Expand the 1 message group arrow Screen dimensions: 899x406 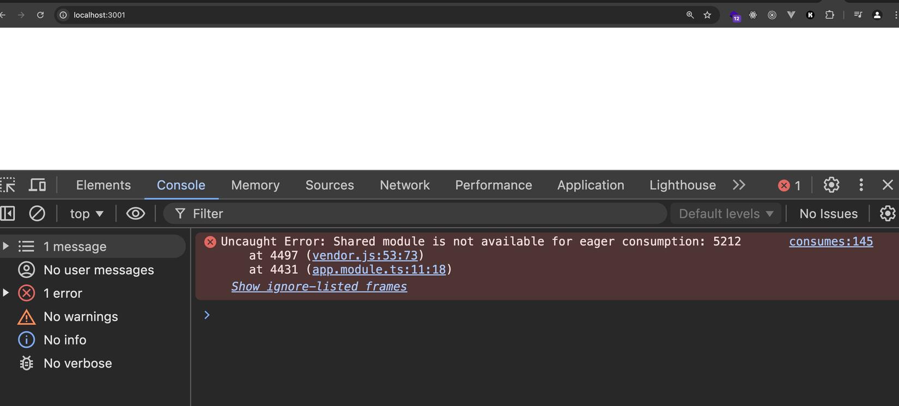pyautogui.click(x=6, y=246)
